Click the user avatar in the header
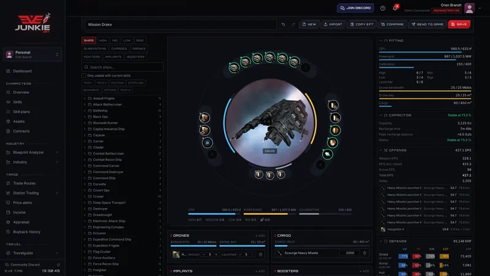Screen dimensions: 490x276 469,8
